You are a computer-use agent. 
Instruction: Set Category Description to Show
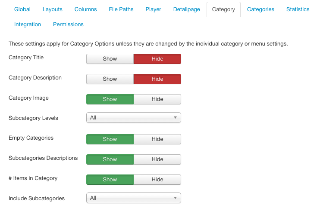point(110,79)
